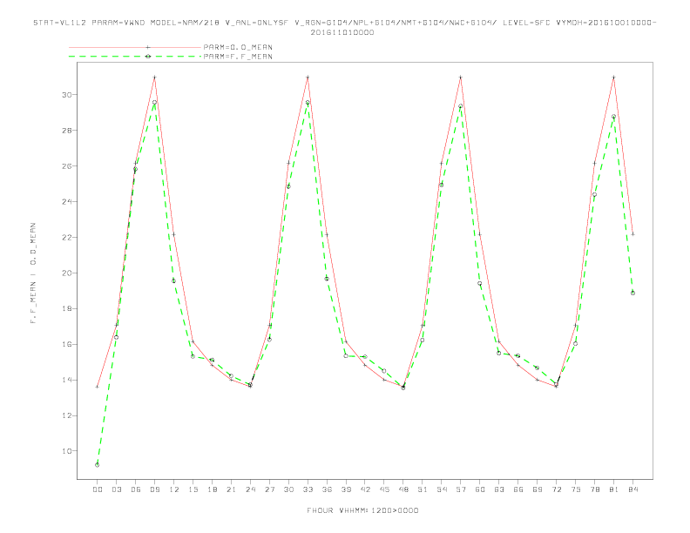Click the y-axis tick label 22

click(x=66, y=237)
